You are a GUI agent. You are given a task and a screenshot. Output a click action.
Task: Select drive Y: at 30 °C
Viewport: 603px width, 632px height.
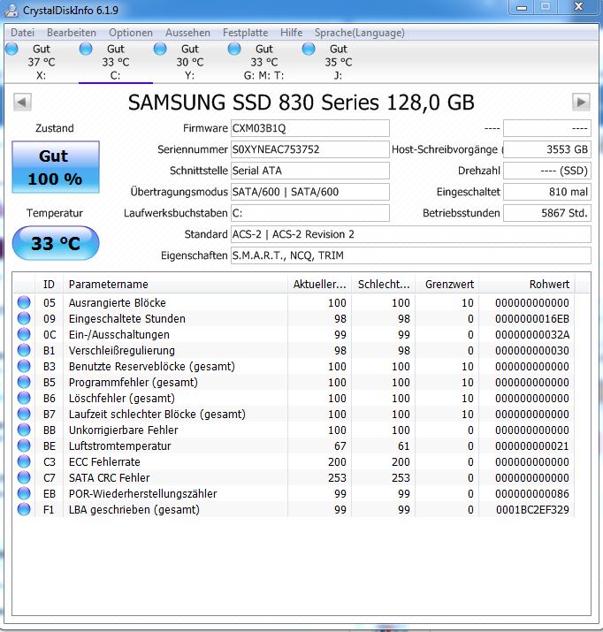(x=190, y=62)
